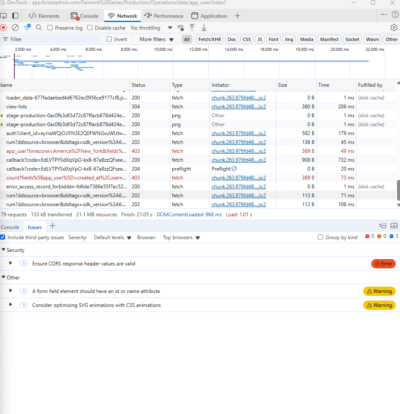Open initiator link for view-lists row
The width and height of the screenshot is (400, 414).
[239, 107]
